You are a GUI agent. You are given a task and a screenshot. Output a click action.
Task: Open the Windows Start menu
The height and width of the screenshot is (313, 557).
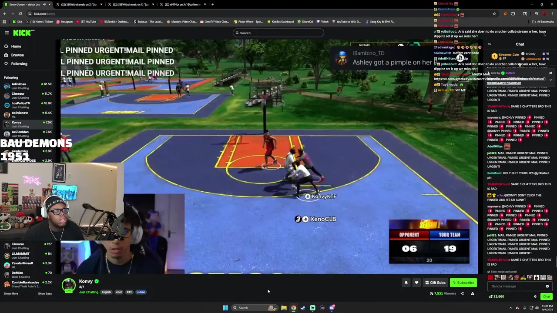(x=225, y=308)
